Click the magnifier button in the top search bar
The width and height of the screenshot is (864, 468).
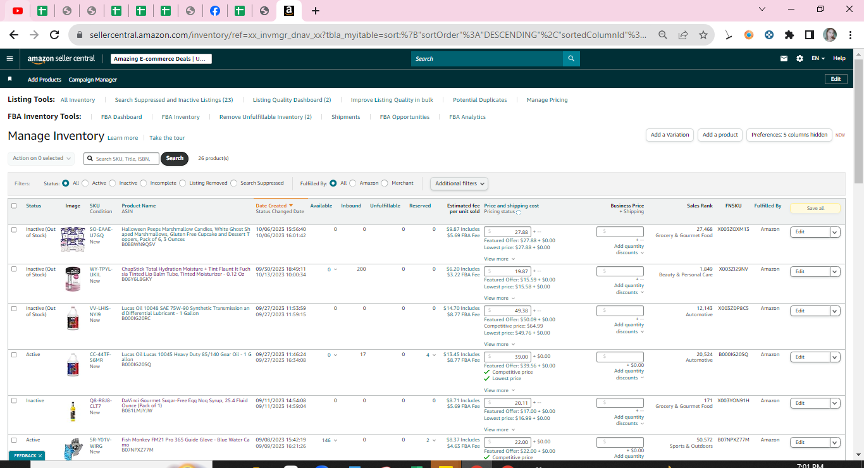pyautogui.click(x=571, y=59)
